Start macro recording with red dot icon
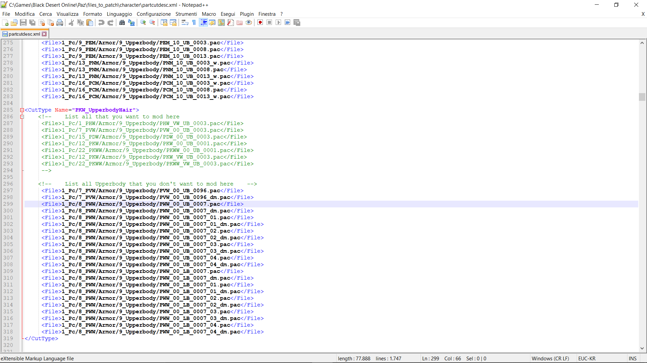The height and width of the screenshot is (363, 647). (260, 23)
